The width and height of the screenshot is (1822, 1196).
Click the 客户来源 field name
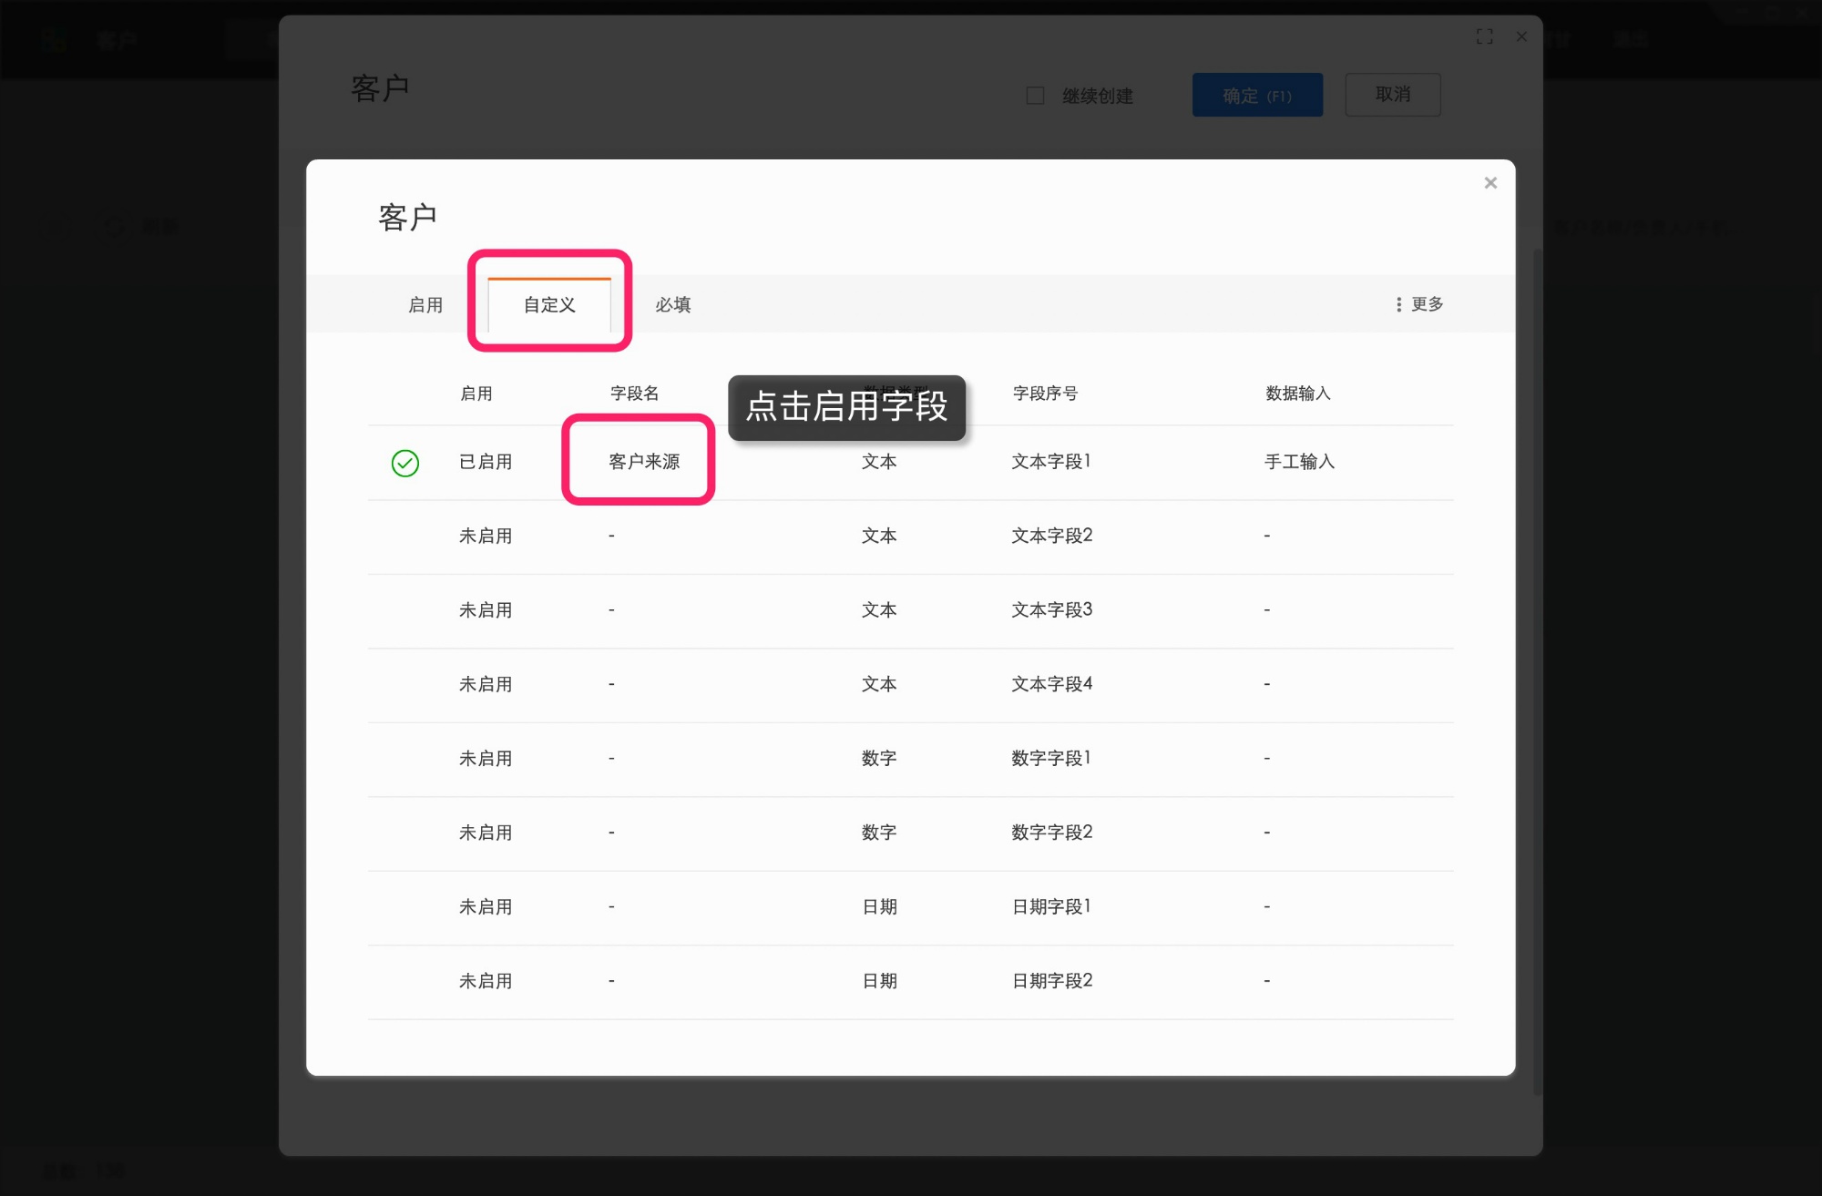644,462
